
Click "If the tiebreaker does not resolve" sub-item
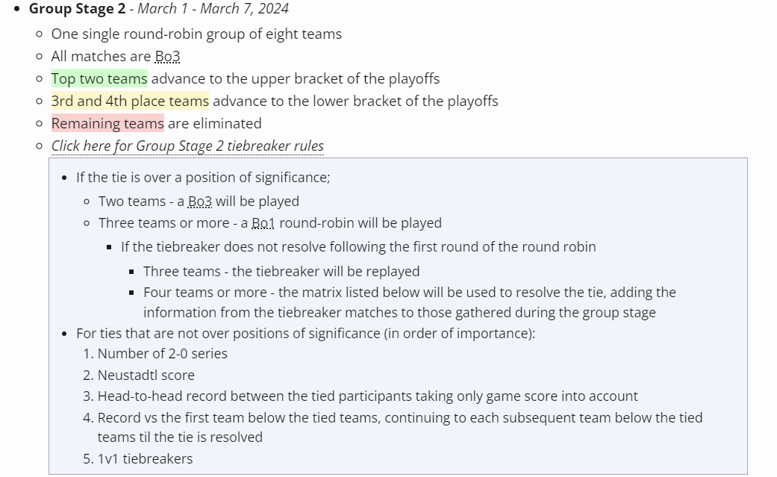click(x=358, y=246)
